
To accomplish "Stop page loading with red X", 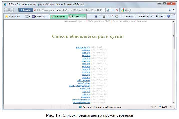I will coord(117,10).
